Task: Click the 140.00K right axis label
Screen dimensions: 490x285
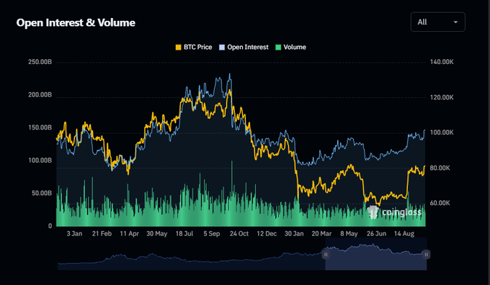Action: (x=442, y=62)
